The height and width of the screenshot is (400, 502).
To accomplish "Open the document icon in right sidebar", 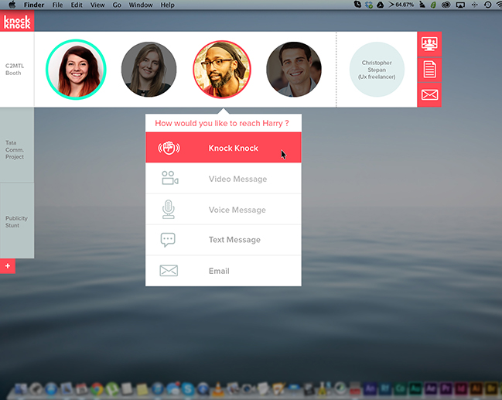I will [429, 70].
